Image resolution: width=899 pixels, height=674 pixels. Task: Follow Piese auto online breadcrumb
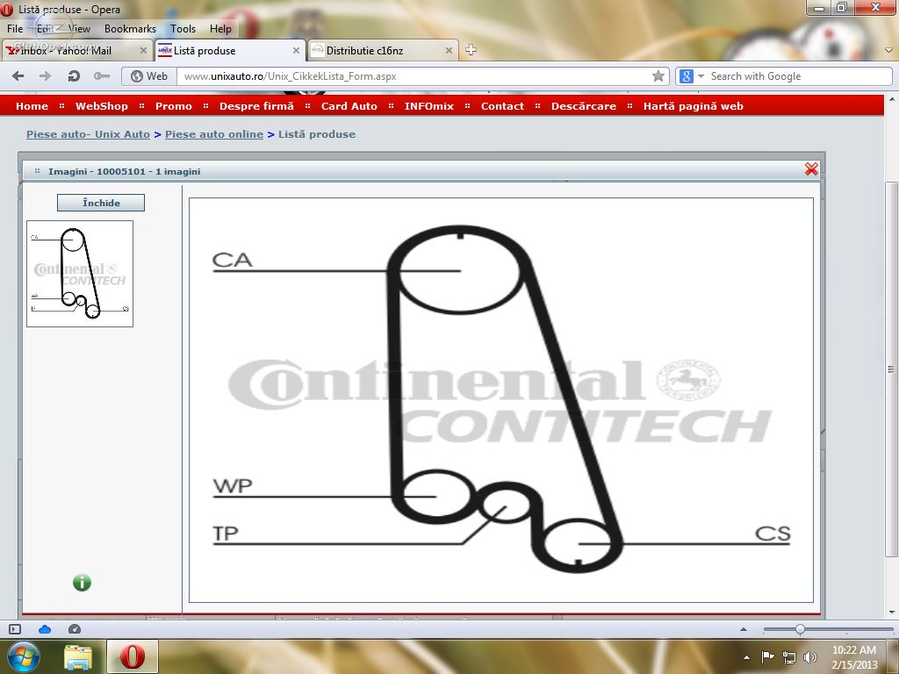(214, 134)
